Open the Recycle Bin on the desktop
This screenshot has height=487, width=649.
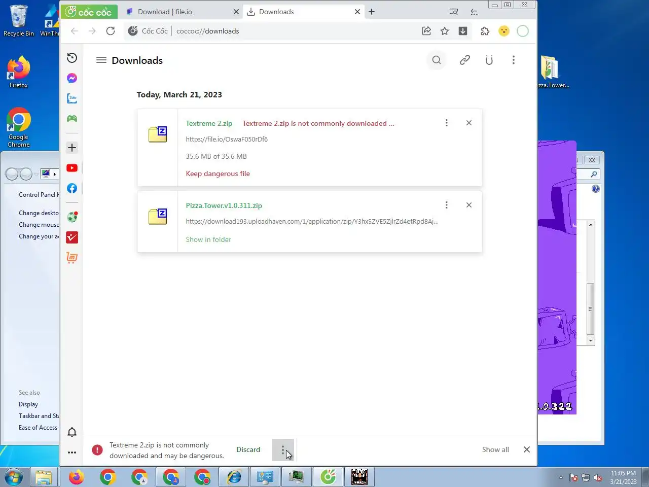pyautogui.click(x=18, y=21)
